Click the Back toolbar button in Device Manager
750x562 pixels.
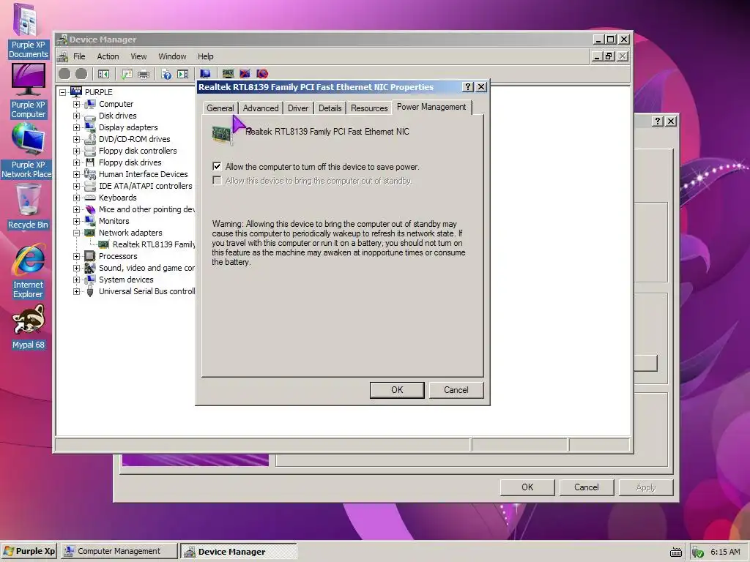tap(64, 74)
